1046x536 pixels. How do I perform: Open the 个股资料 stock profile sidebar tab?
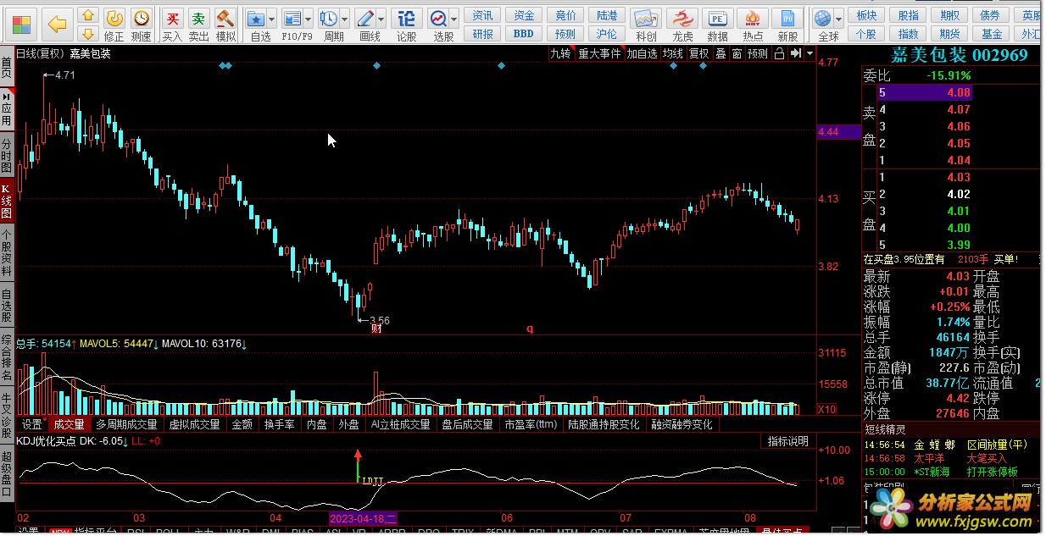pyautogui.click(x=7, y=253)
